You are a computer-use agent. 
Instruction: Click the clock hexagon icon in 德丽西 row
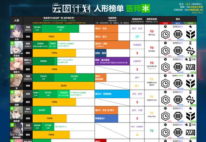pos(165,116)
